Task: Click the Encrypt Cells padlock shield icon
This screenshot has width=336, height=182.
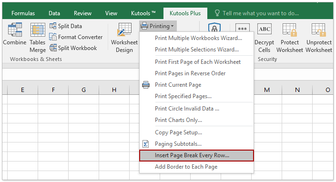Action: click(x=214, y=27)
